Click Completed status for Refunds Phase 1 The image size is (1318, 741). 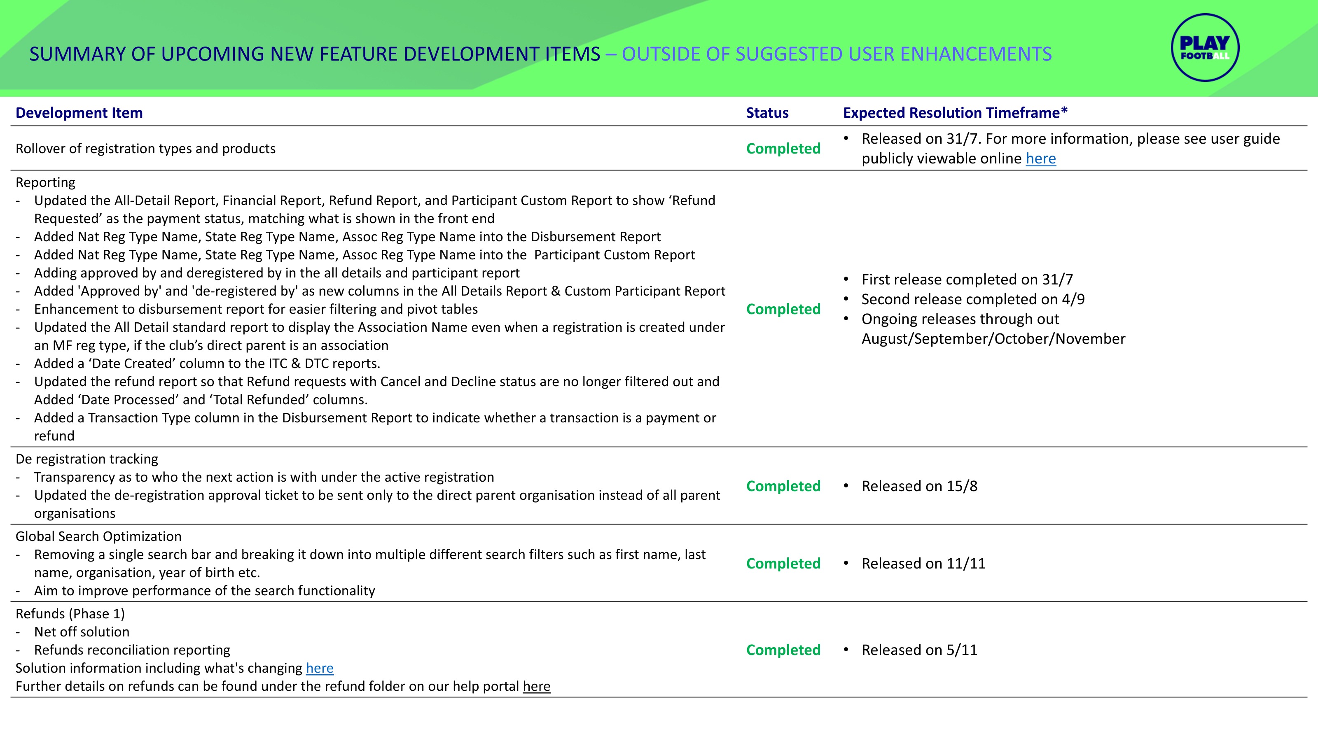click(x=783, y=650)
